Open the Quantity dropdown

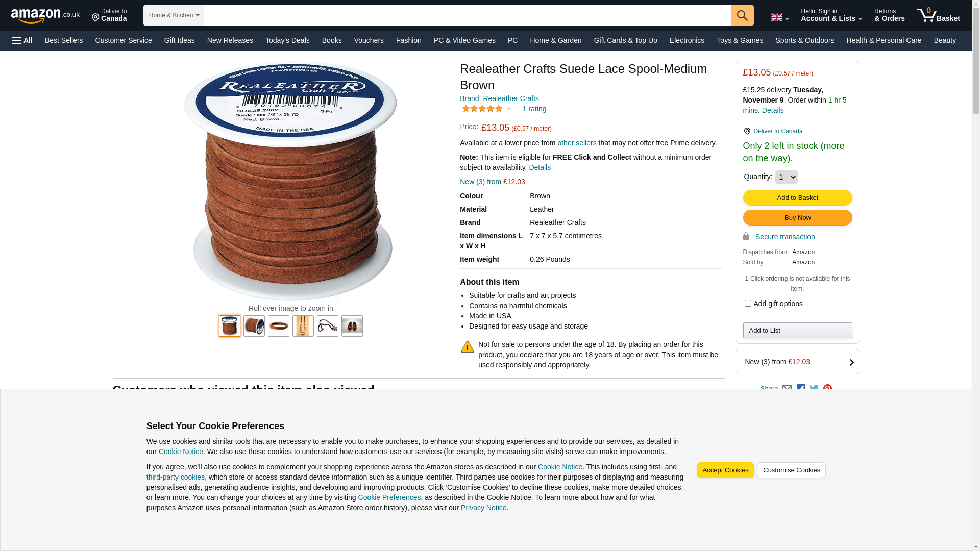coord(786,177)
